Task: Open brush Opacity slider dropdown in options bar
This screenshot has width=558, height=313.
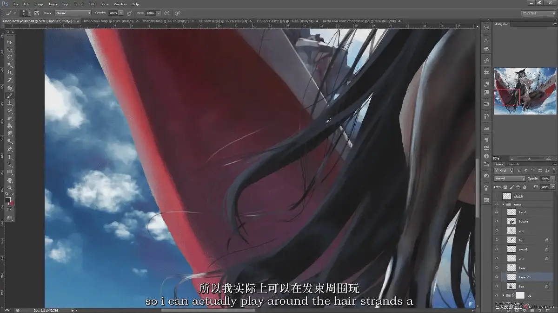Action: 121,13
